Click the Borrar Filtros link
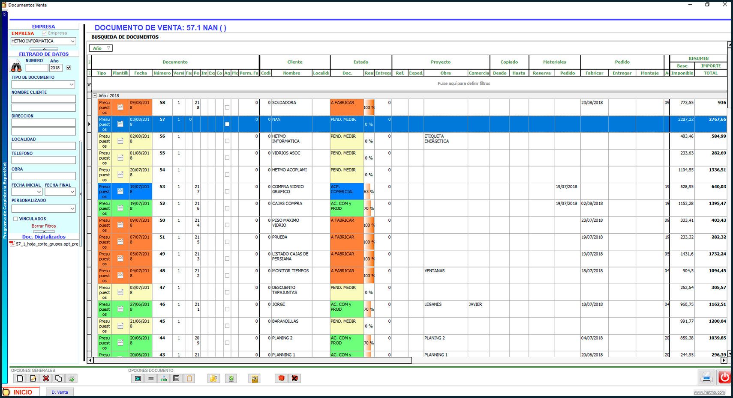This screenshot has width=733, height=398. [x=44, y=226]
